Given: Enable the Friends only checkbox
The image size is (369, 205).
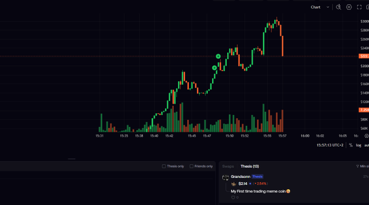Looking at the screenshot, I should [x=192, y=166].
